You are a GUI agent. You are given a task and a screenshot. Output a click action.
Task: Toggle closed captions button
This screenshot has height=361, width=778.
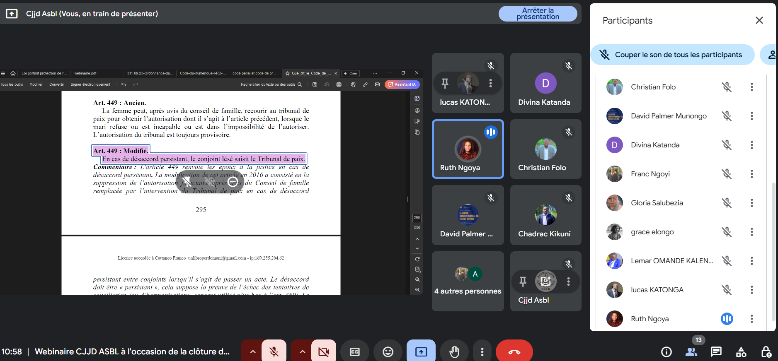pos(355,351)
